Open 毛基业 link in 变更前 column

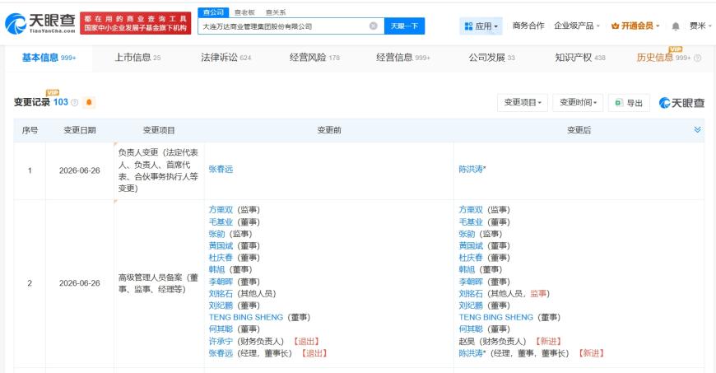point(221,221)
